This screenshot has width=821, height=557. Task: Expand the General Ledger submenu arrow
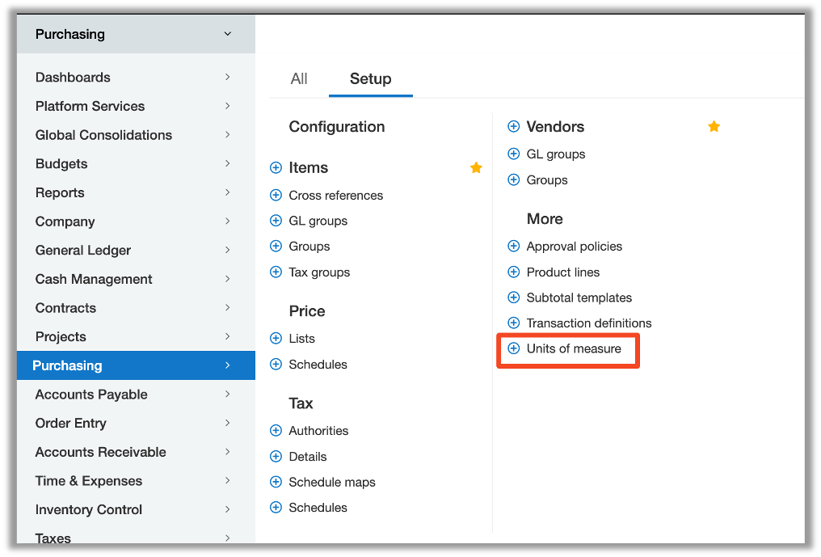click(227, 251)
